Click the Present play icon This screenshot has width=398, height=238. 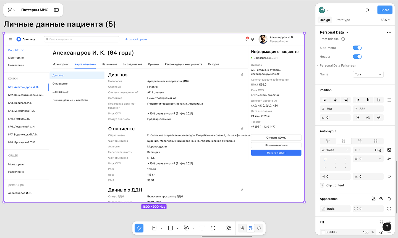[367, 10]
